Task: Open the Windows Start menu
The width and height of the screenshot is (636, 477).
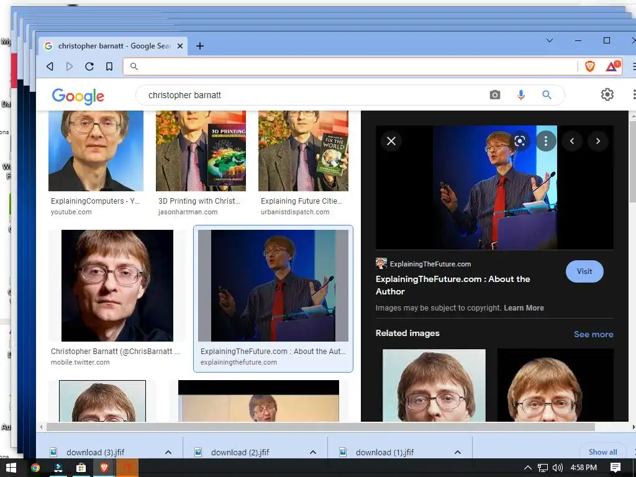Action: point(11,468)
